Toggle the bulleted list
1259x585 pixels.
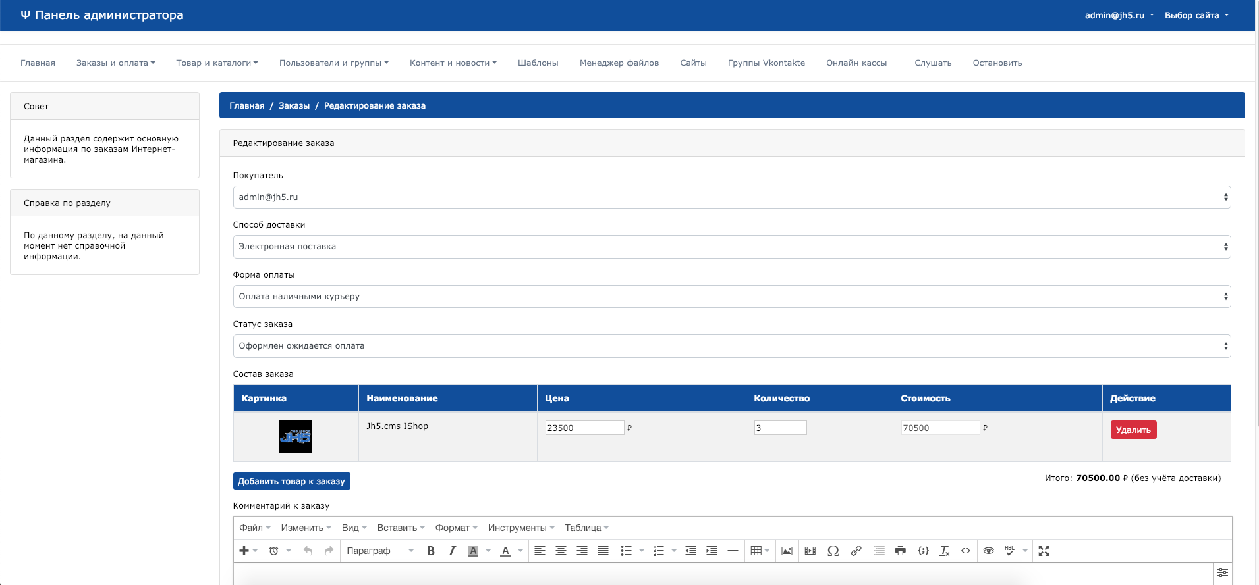tap(627, 551)
